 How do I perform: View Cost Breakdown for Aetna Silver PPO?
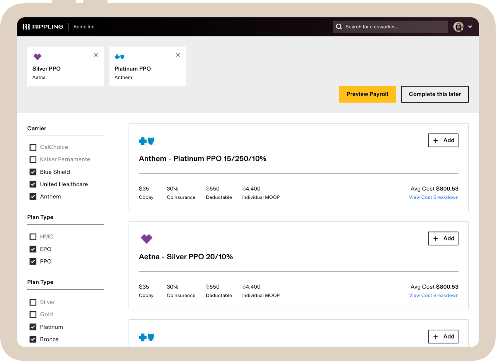[434, 296]
